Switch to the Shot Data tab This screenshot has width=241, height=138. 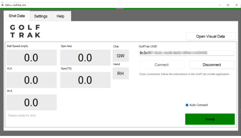click(17, 16)
